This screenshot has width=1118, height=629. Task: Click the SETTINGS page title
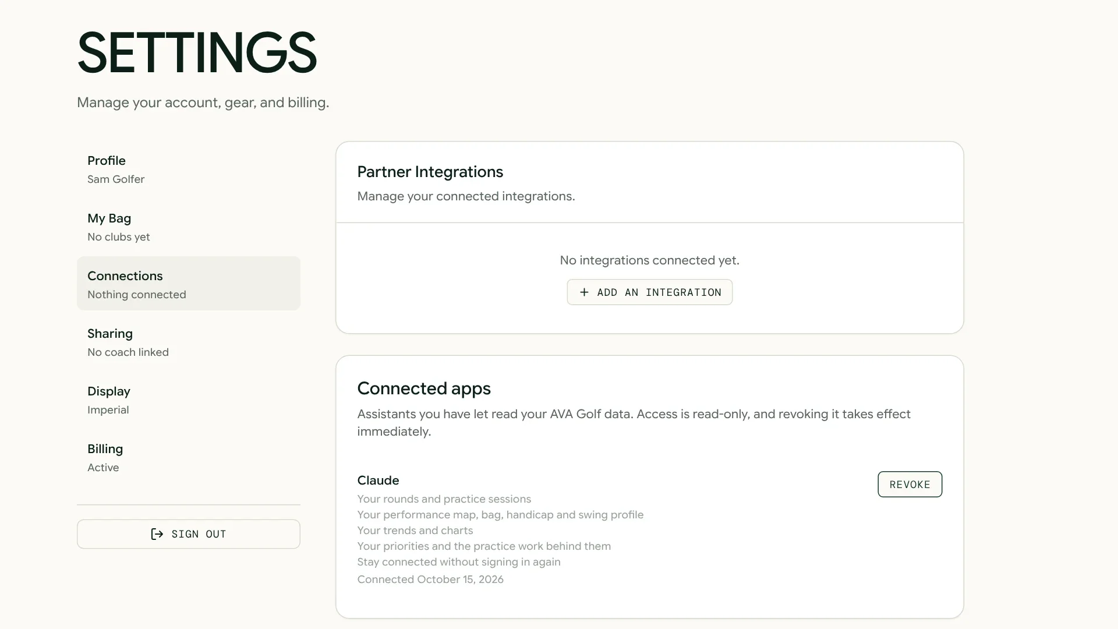pyautogui.click(x=197, y=53)
